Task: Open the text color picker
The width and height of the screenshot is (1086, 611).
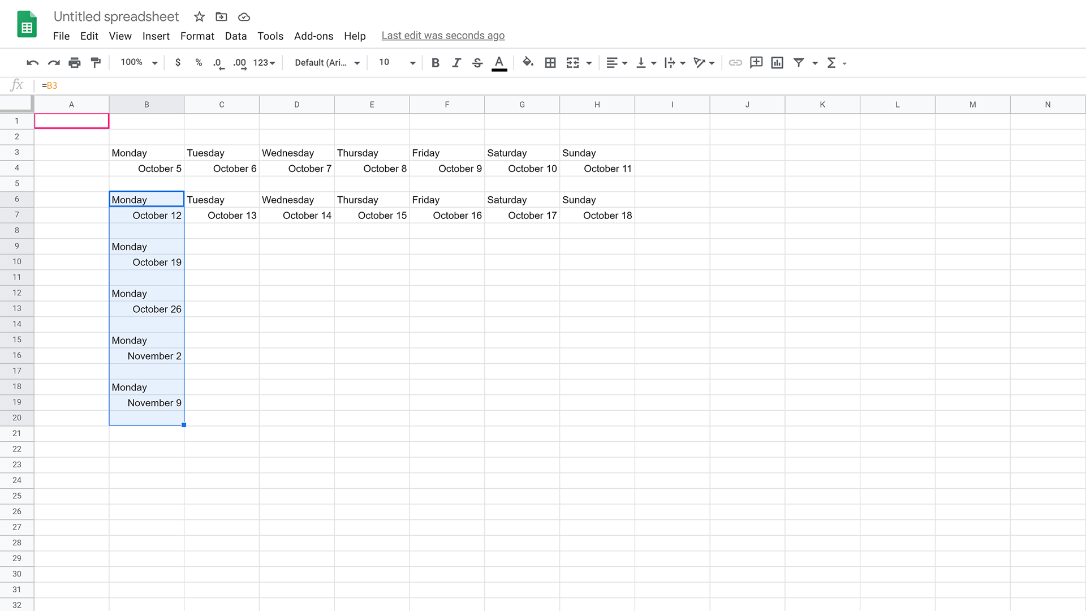Action: (499, 62)
